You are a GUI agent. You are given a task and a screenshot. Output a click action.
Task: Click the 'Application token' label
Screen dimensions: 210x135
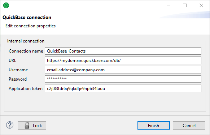coord(26,89)
